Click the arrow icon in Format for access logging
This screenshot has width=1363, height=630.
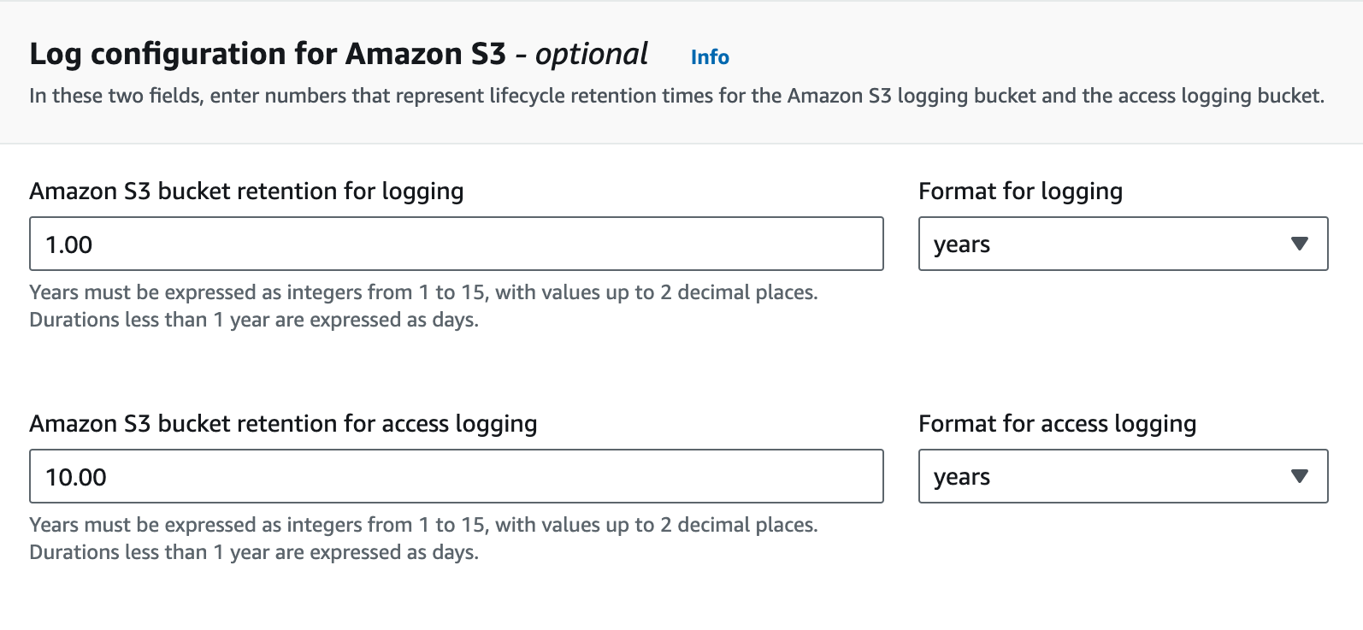[x=1300, y=476]
